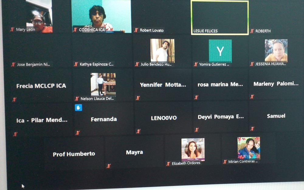Click muted mic icon beside Kathya Espinoza

(x=76, y=64)
